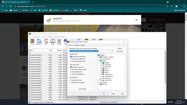Open a new browser tab
The height and width of the screenshot is (105, 187).
click(33, 2)
